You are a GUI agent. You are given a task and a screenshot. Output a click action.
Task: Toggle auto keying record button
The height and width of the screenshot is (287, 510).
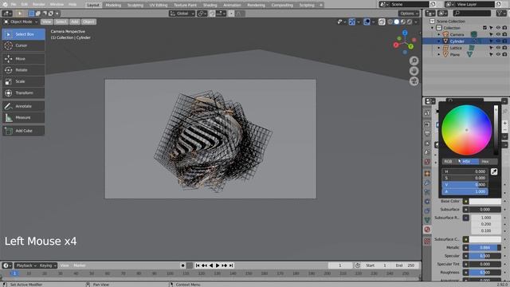(x=182, y=265)
